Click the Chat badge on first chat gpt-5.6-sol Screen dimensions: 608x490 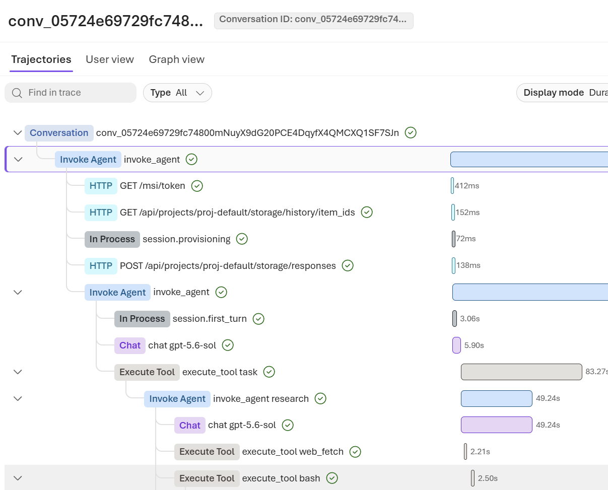(130, 345)
